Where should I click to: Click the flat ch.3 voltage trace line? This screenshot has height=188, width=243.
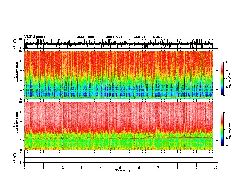(x=118, y=158)
